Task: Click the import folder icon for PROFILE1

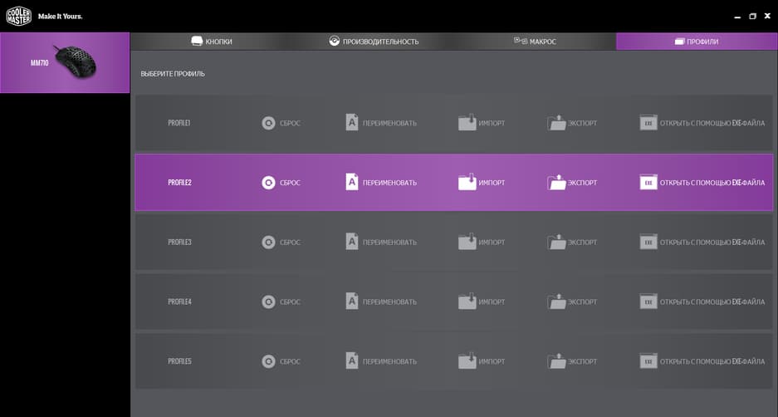Action: [467, 122]
